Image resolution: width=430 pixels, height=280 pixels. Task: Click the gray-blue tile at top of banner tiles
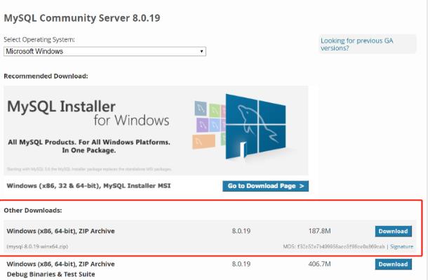pyautogui.click(x=201, y=108)
